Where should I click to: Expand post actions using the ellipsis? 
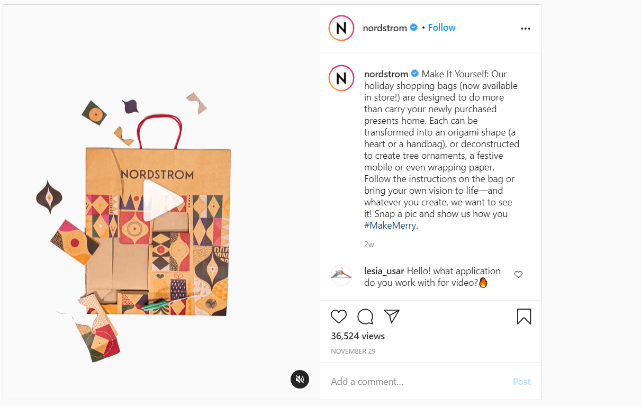pyautogui.click(x=525, y=28)
